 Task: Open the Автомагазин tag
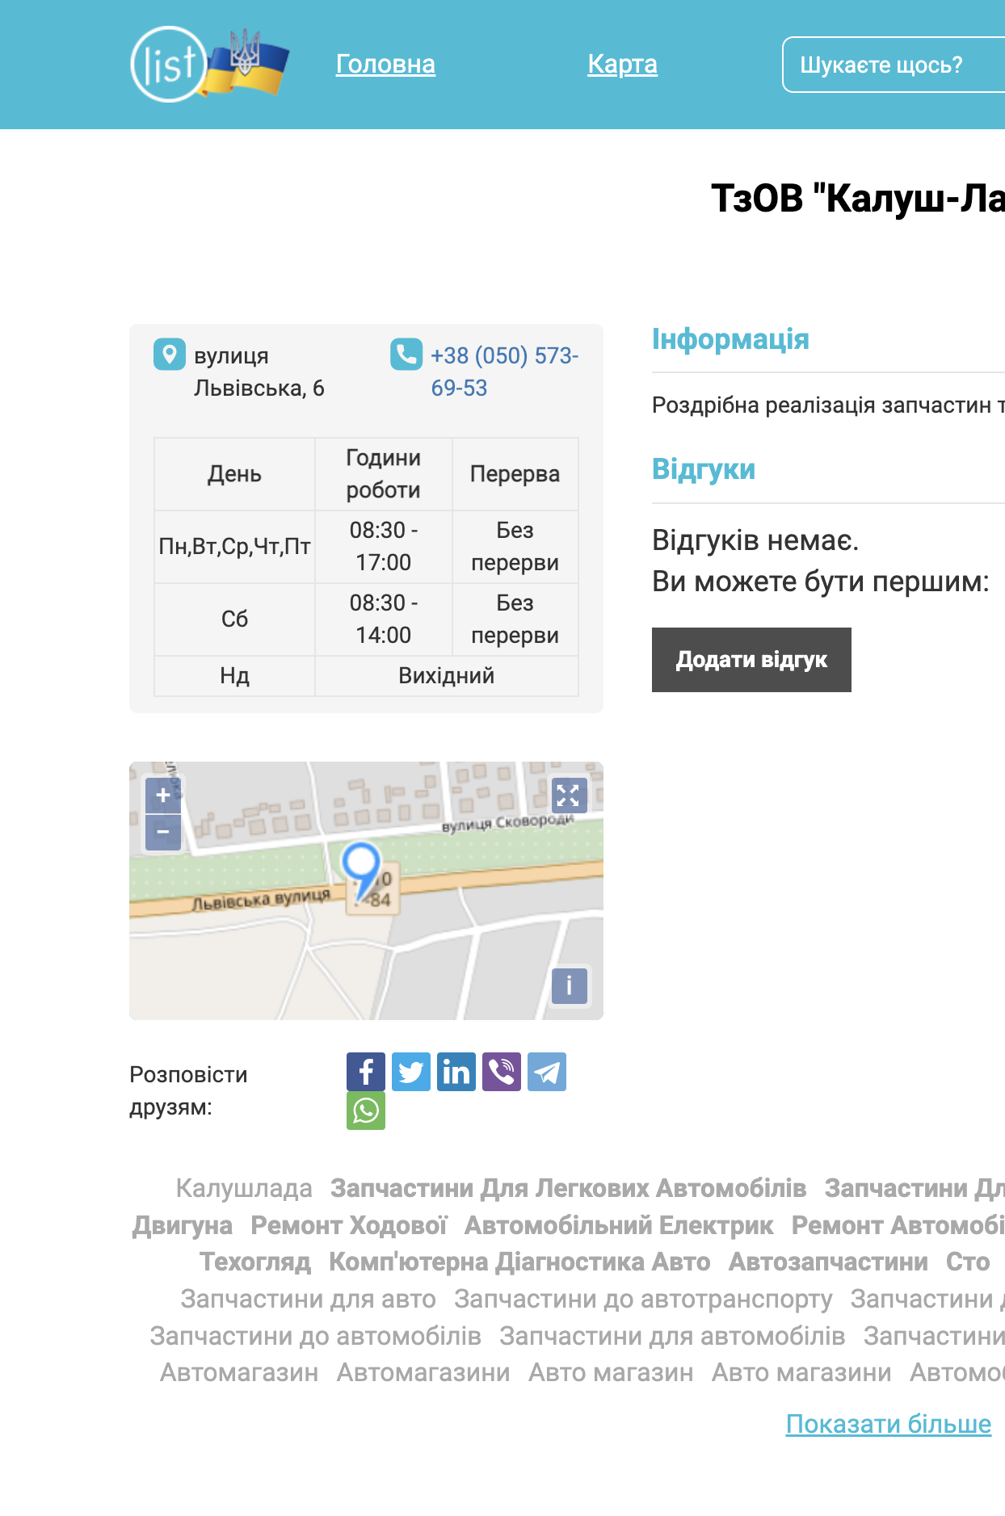click(239, 1372)
